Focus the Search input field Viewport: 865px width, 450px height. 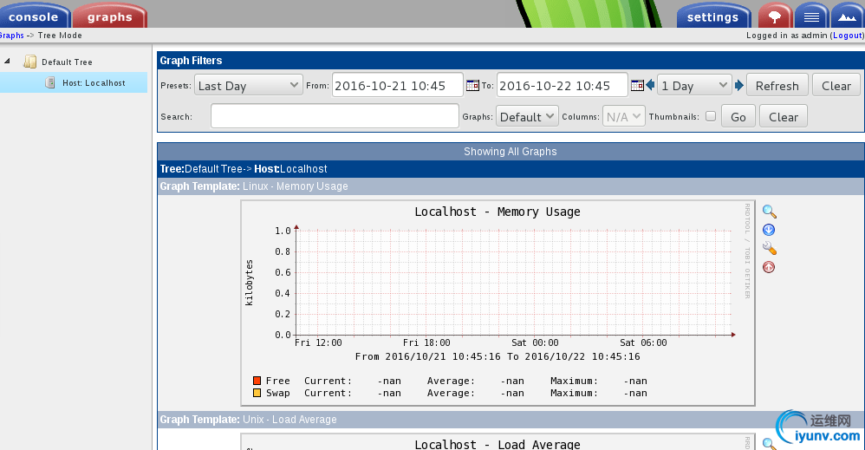pyautogui.click(x=335, y=116)
